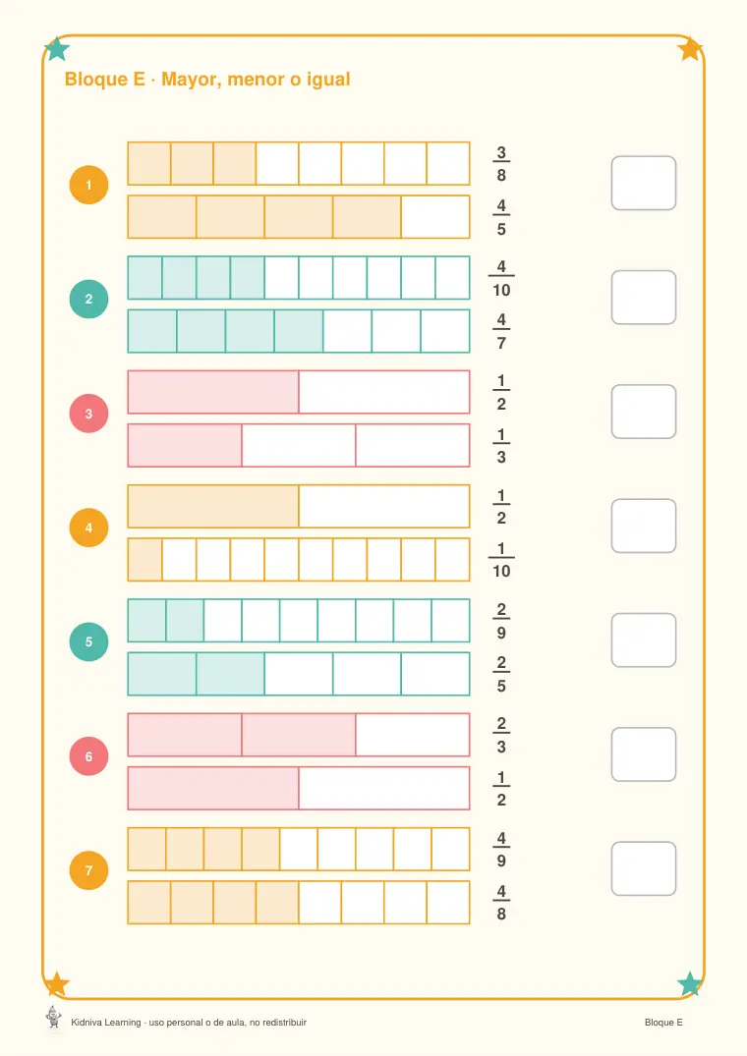
Task: Click the 3/8 fraction label
Action: tap(501, 164)
